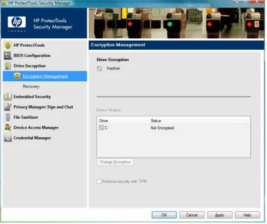Click the Device Access Manager user icon
The width and height of the screenshot is (267, 224).
click(8, 127)
